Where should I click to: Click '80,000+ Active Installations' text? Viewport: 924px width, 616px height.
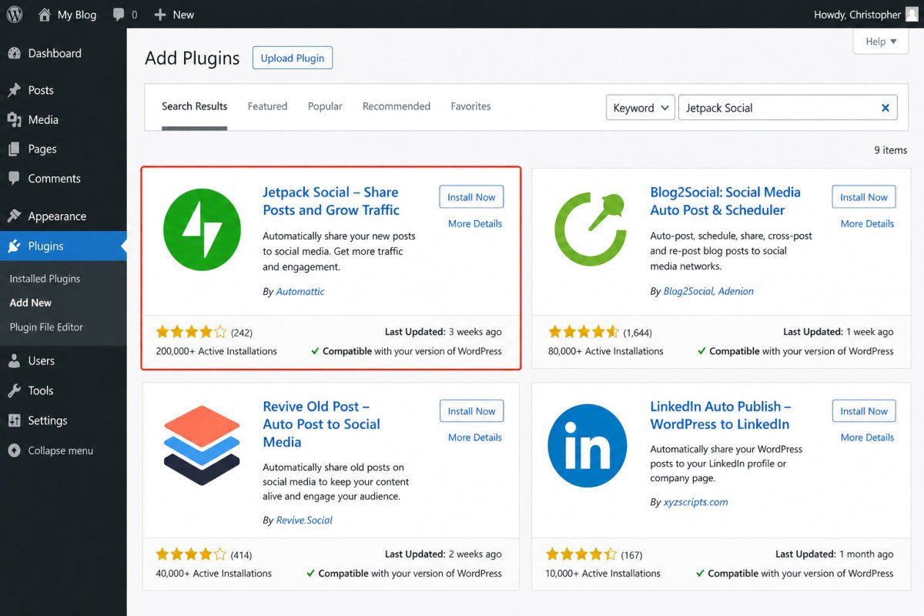pos(605,351)
